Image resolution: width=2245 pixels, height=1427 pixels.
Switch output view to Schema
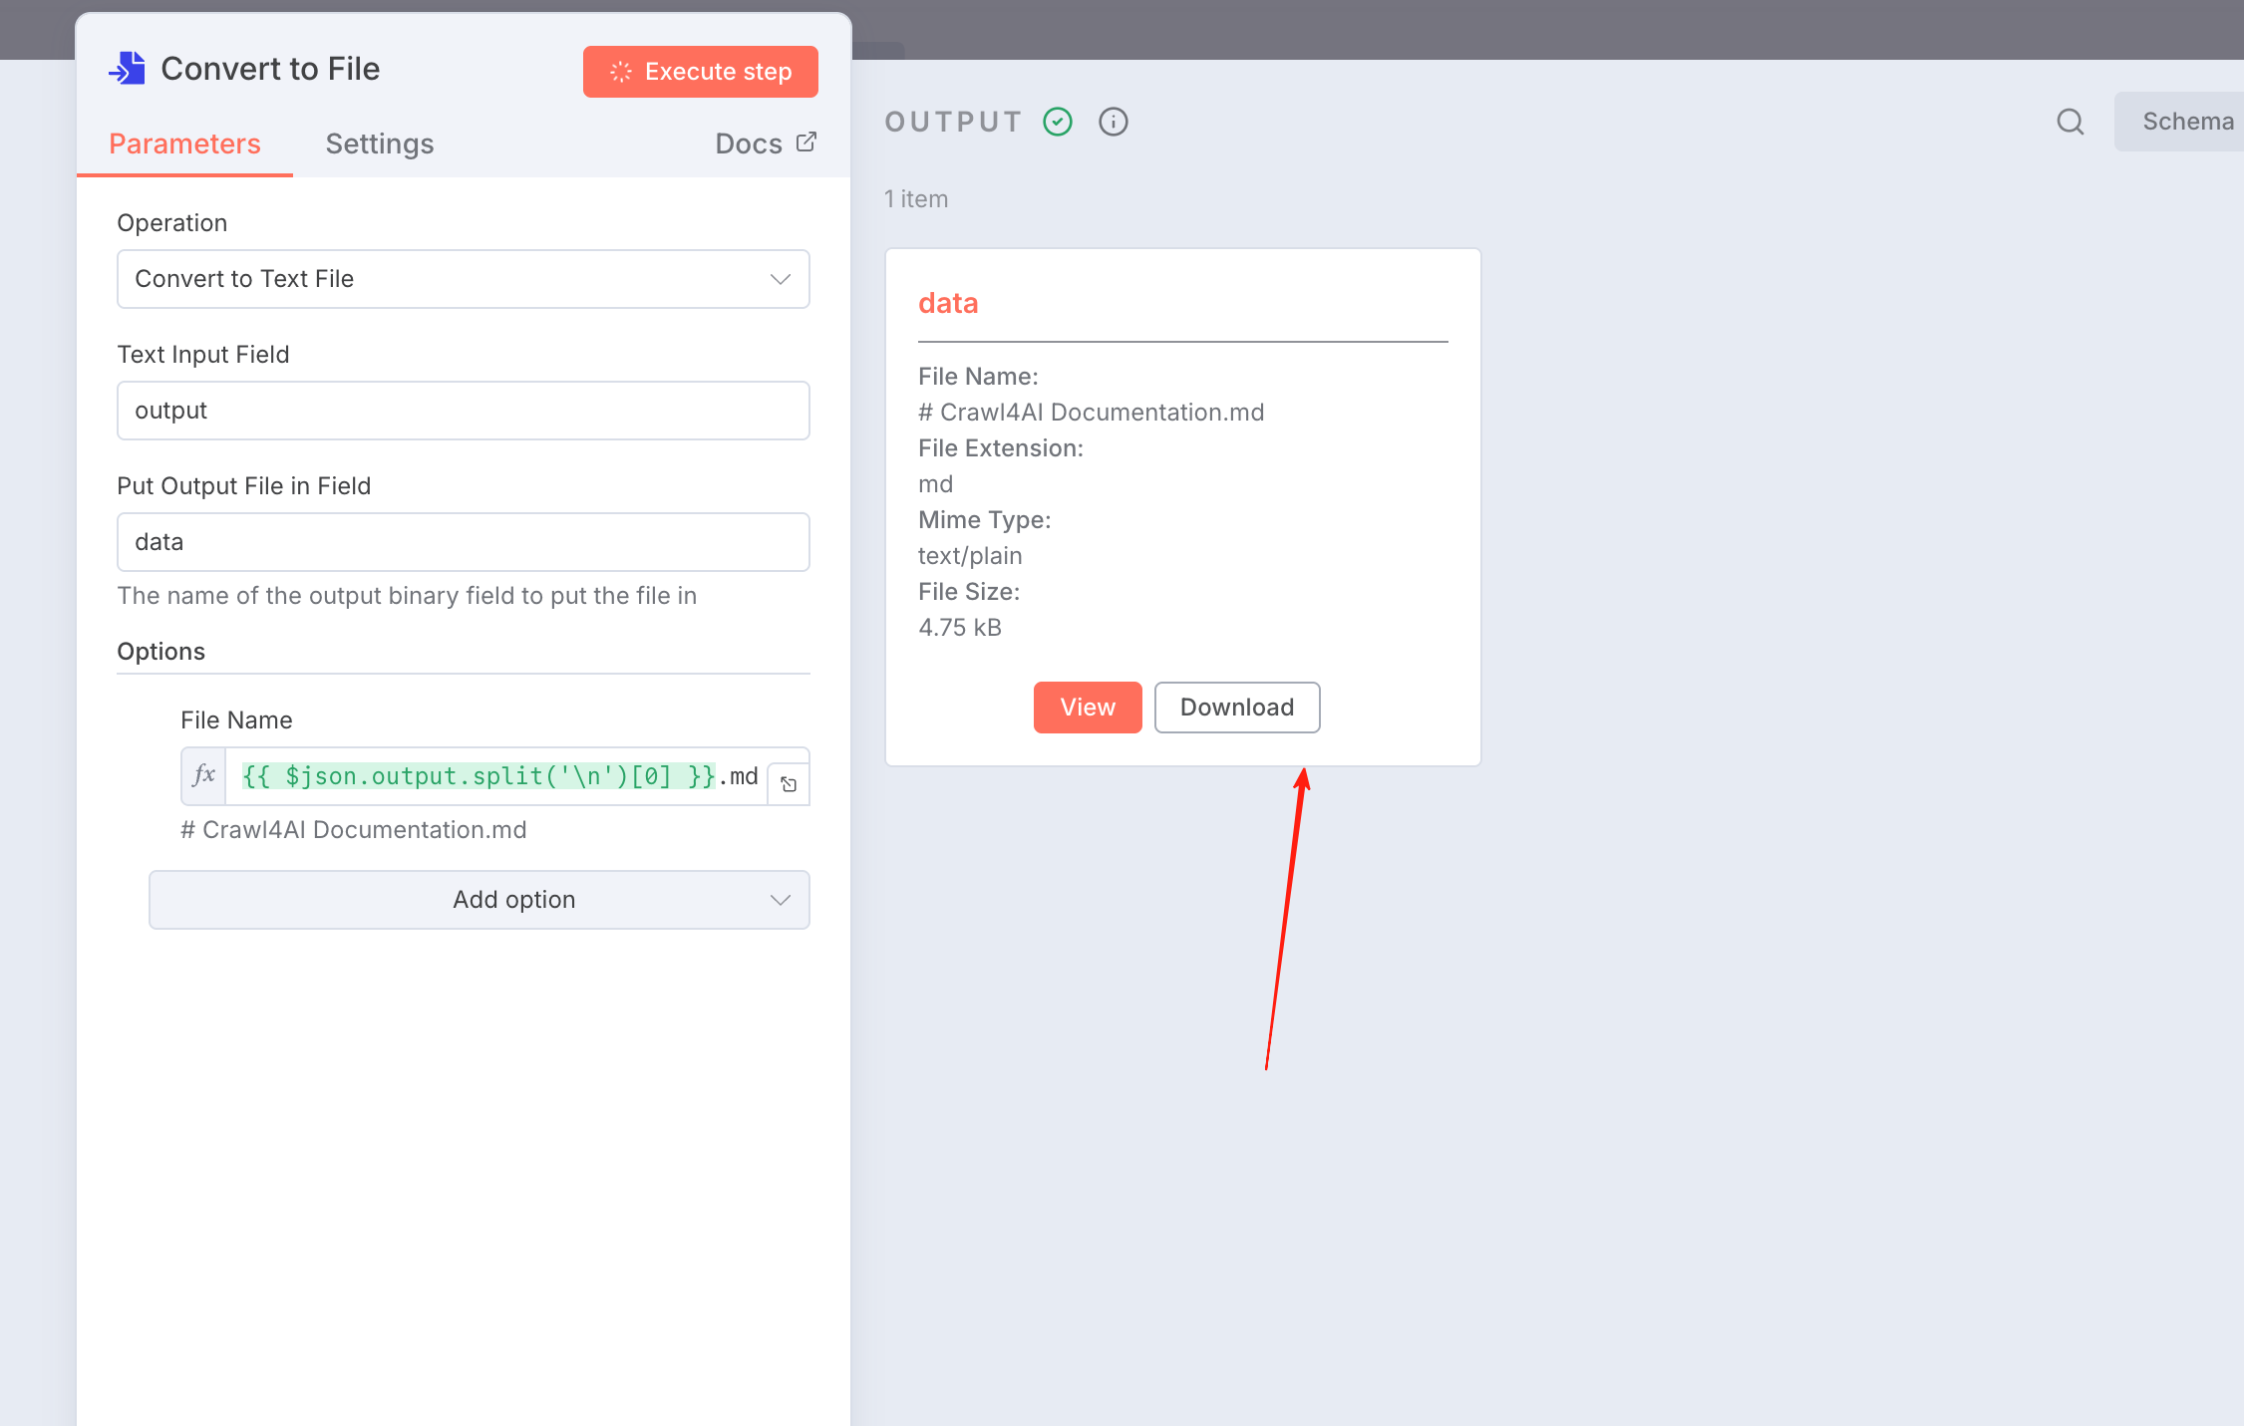click(x=2186, y=122)
